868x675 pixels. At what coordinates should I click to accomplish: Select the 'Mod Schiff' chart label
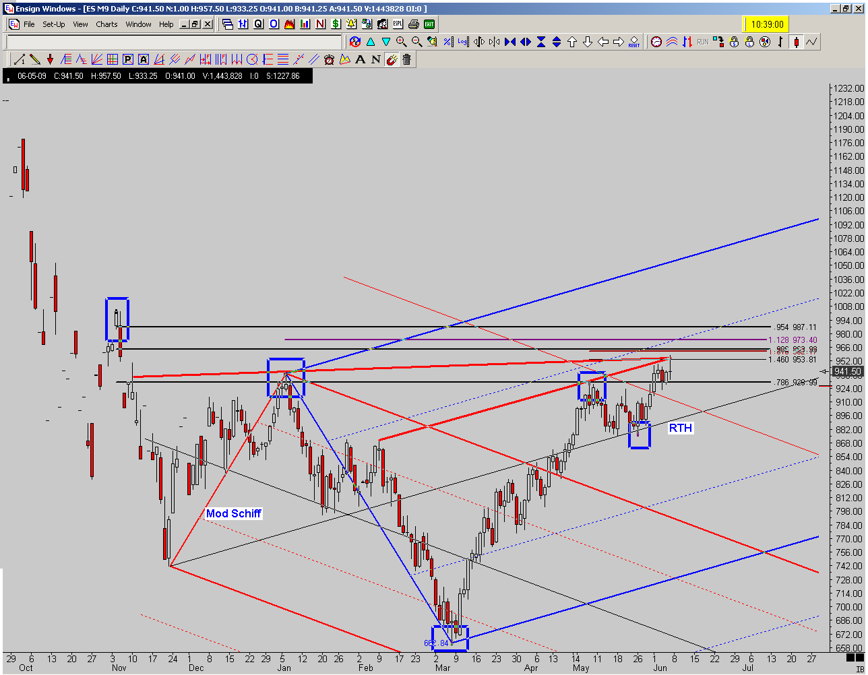click(233, 513)
